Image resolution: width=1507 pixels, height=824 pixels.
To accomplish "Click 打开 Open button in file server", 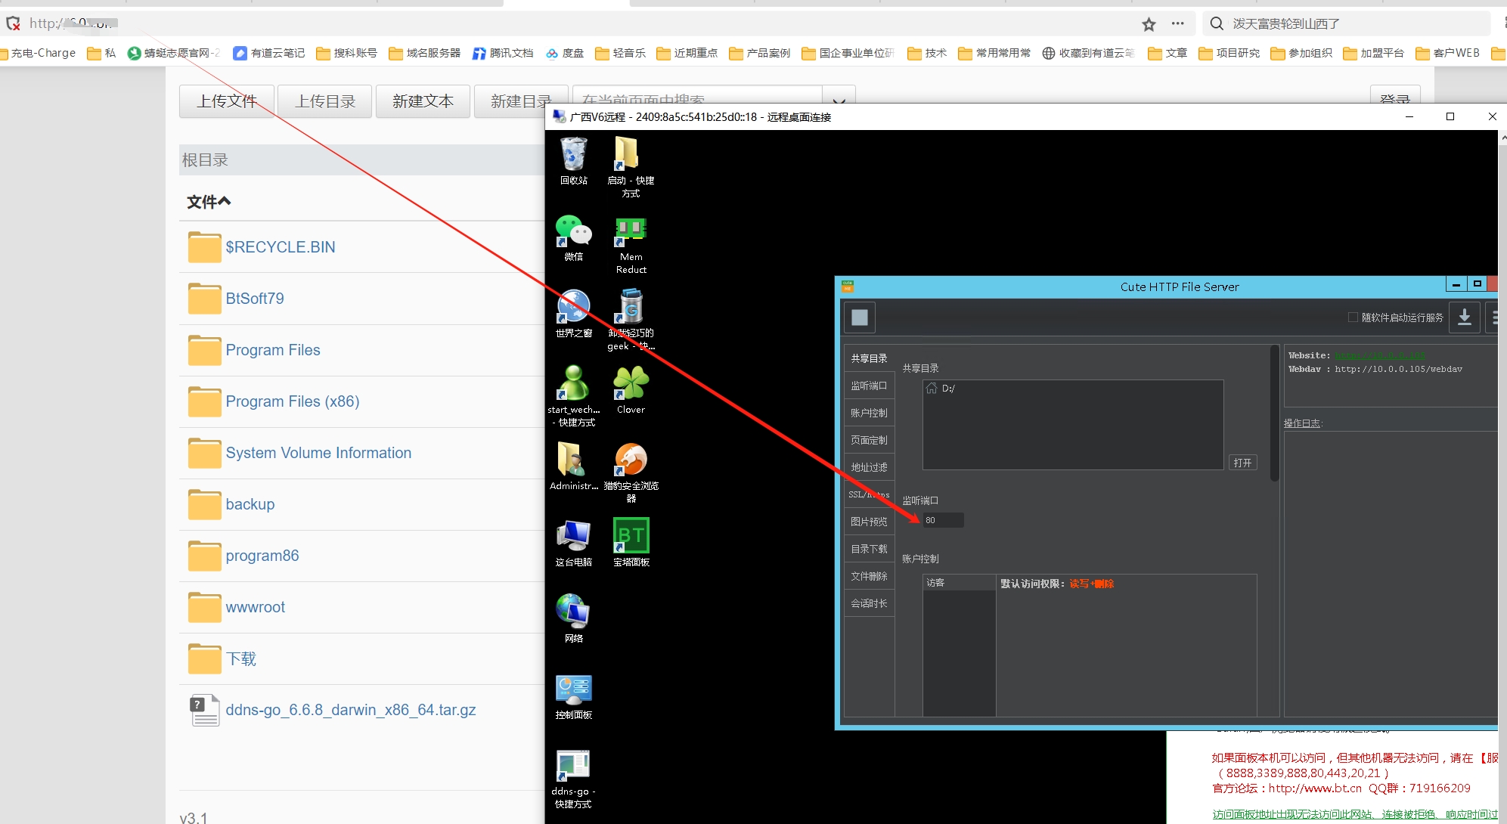I will pos(1242,463).
